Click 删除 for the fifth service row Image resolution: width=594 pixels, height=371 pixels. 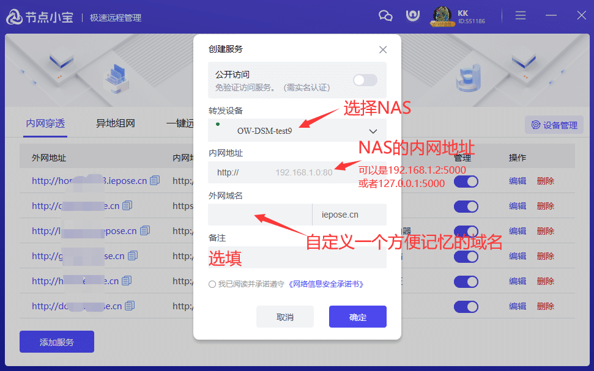[x=546, y=281]
